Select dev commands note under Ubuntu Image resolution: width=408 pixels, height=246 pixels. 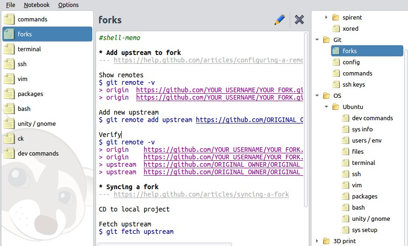367,118
